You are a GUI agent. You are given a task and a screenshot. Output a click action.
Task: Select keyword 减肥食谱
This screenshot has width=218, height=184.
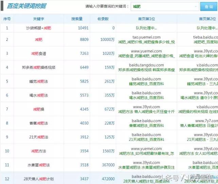pos(39,53)
